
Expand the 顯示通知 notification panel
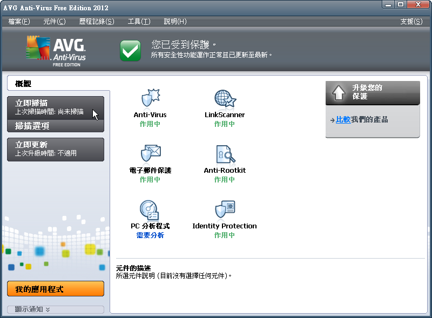56,309
